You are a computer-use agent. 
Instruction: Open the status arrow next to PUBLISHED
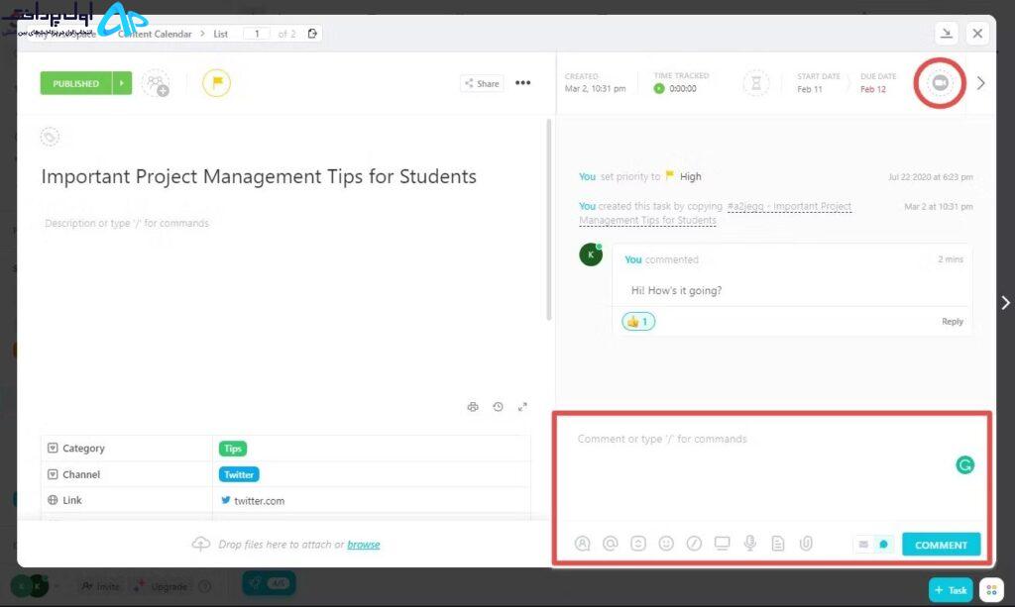(x=122, y=84)
